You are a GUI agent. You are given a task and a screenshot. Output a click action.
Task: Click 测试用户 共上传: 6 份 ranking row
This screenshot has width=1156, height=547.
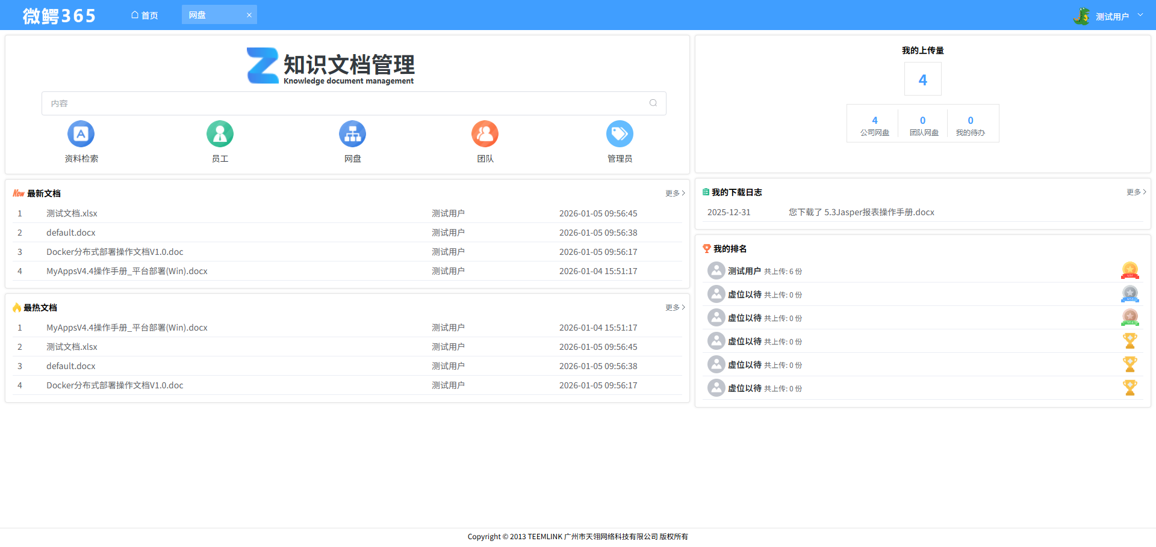click(x=922, y=271)
